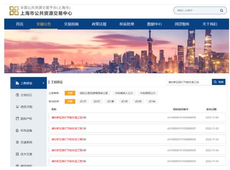The width and height of the screenshot is (230, 170).
Task: Select 土地出让 sidebar icon
Action: coord(17,95)
